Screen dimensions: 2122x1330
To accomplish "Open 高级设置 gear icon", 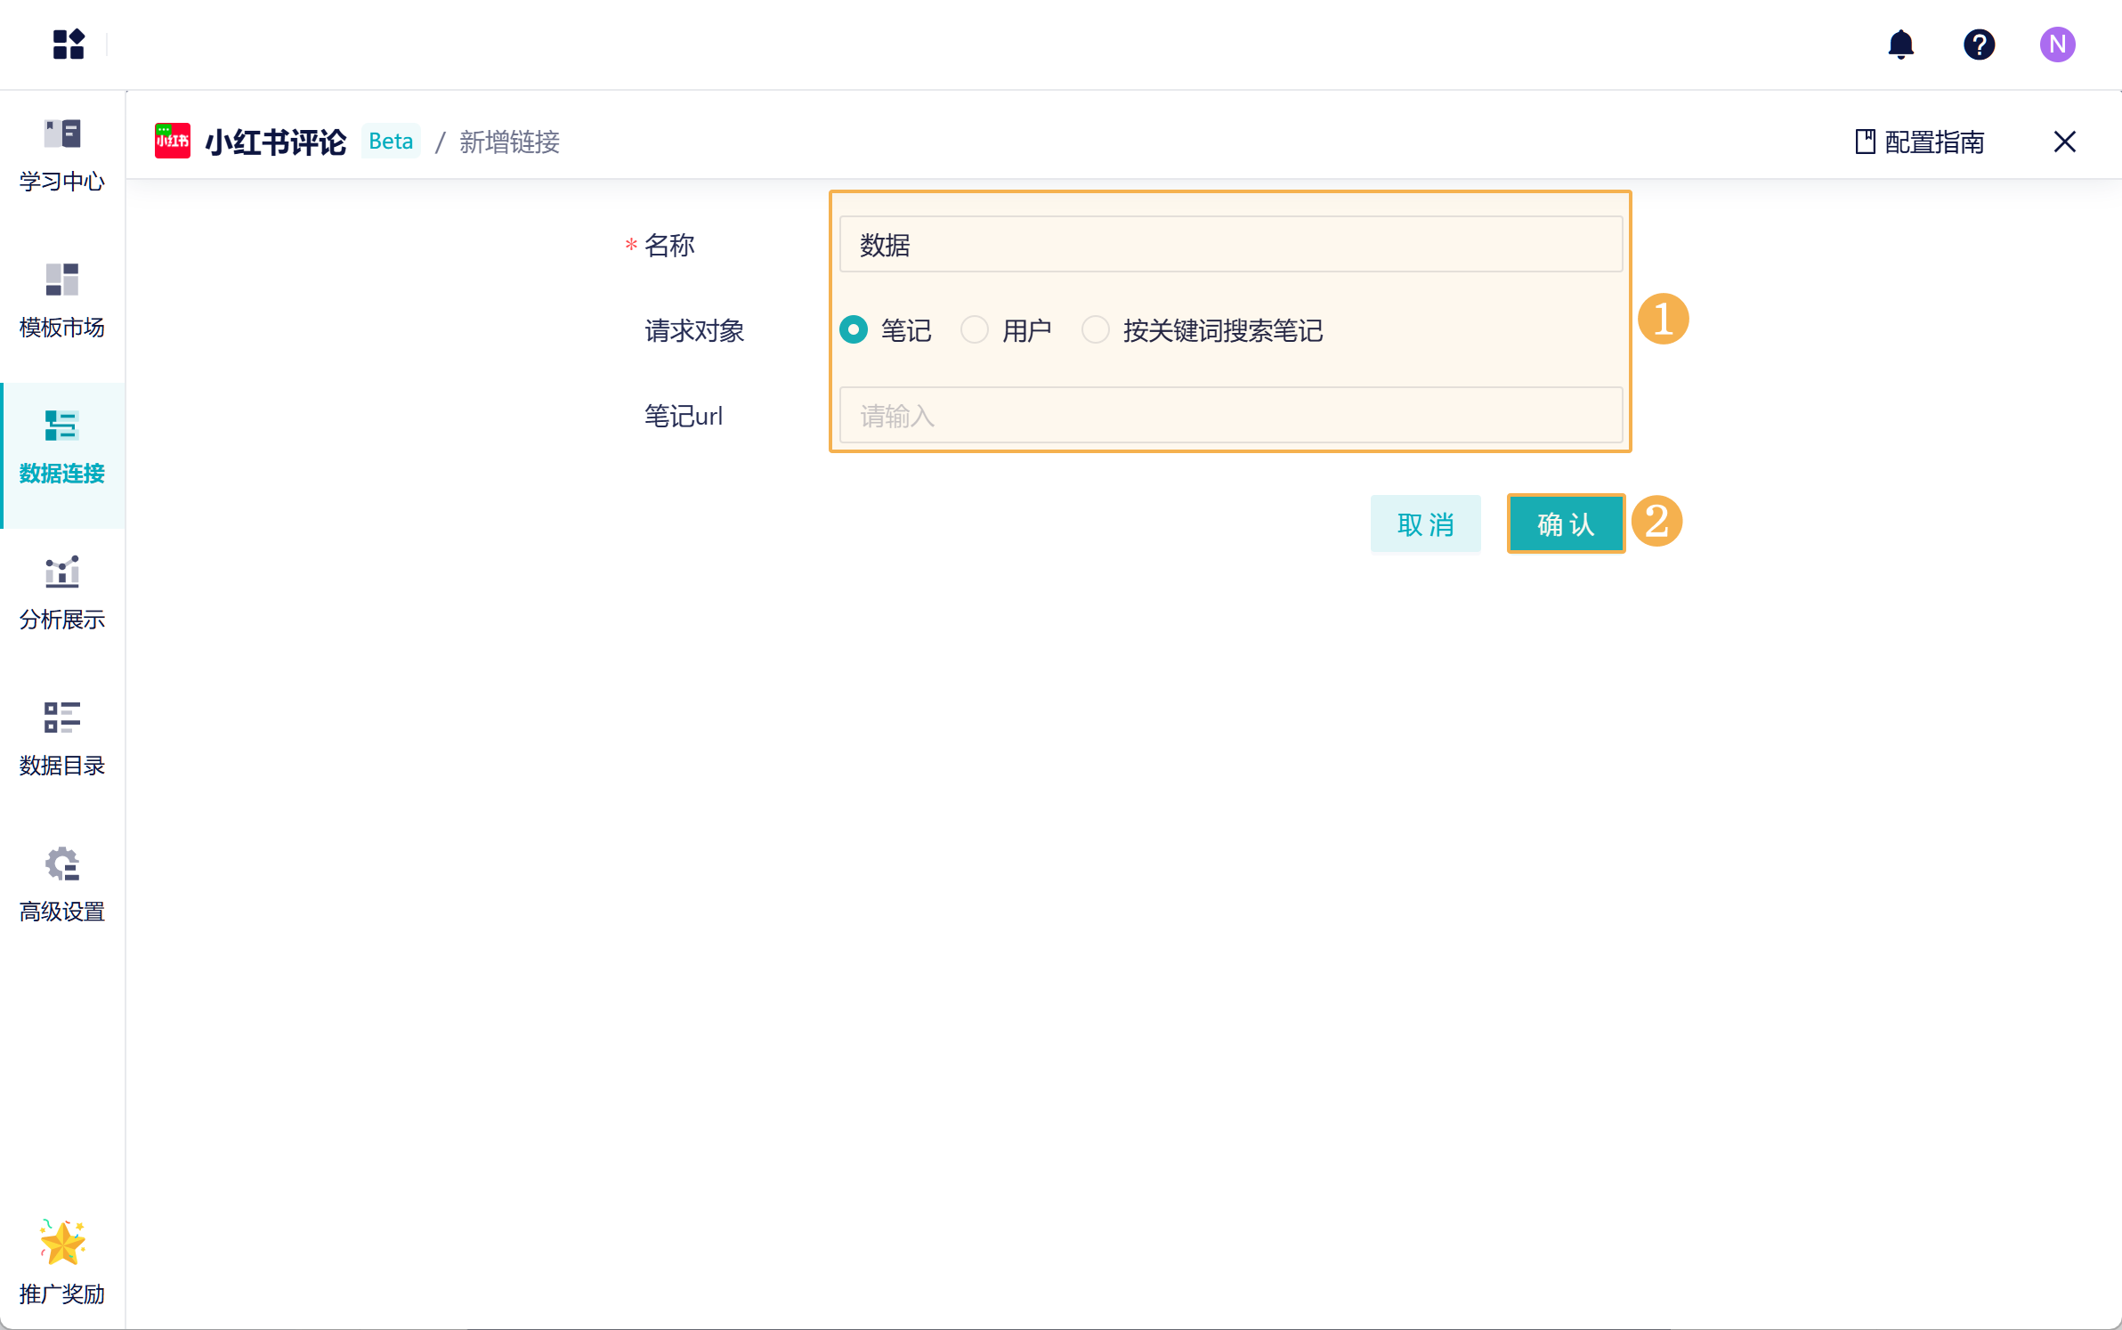I will pyautogui.click(x=62, y=864).
